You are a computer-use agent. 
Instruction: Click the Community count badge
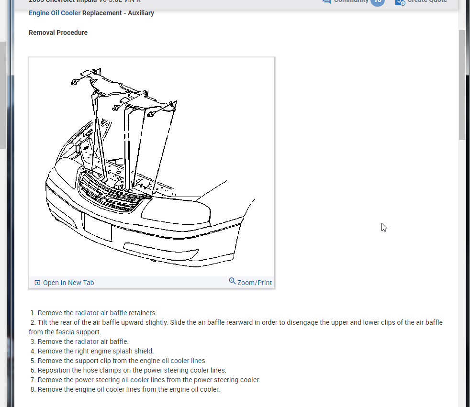click(377, 2)
